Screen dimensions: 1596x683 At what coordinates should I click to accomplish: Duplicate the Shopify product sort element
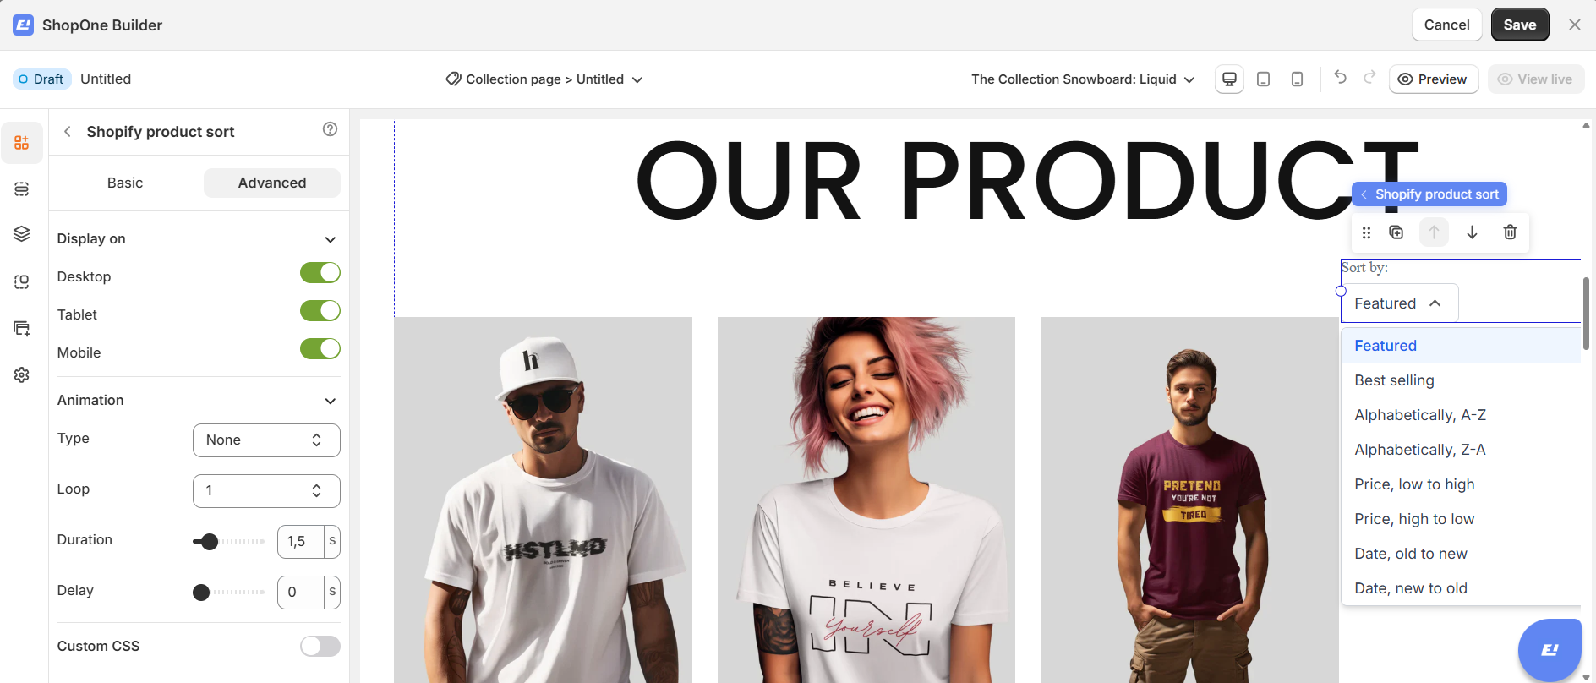(1396, 232)
